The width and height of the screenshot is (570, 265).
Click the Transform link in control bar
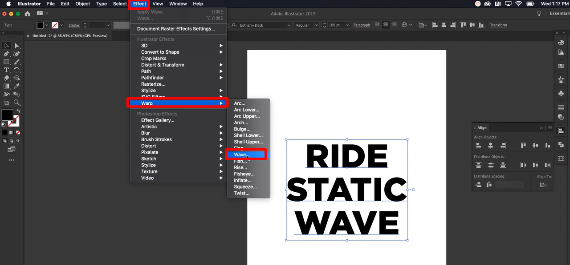498,25
